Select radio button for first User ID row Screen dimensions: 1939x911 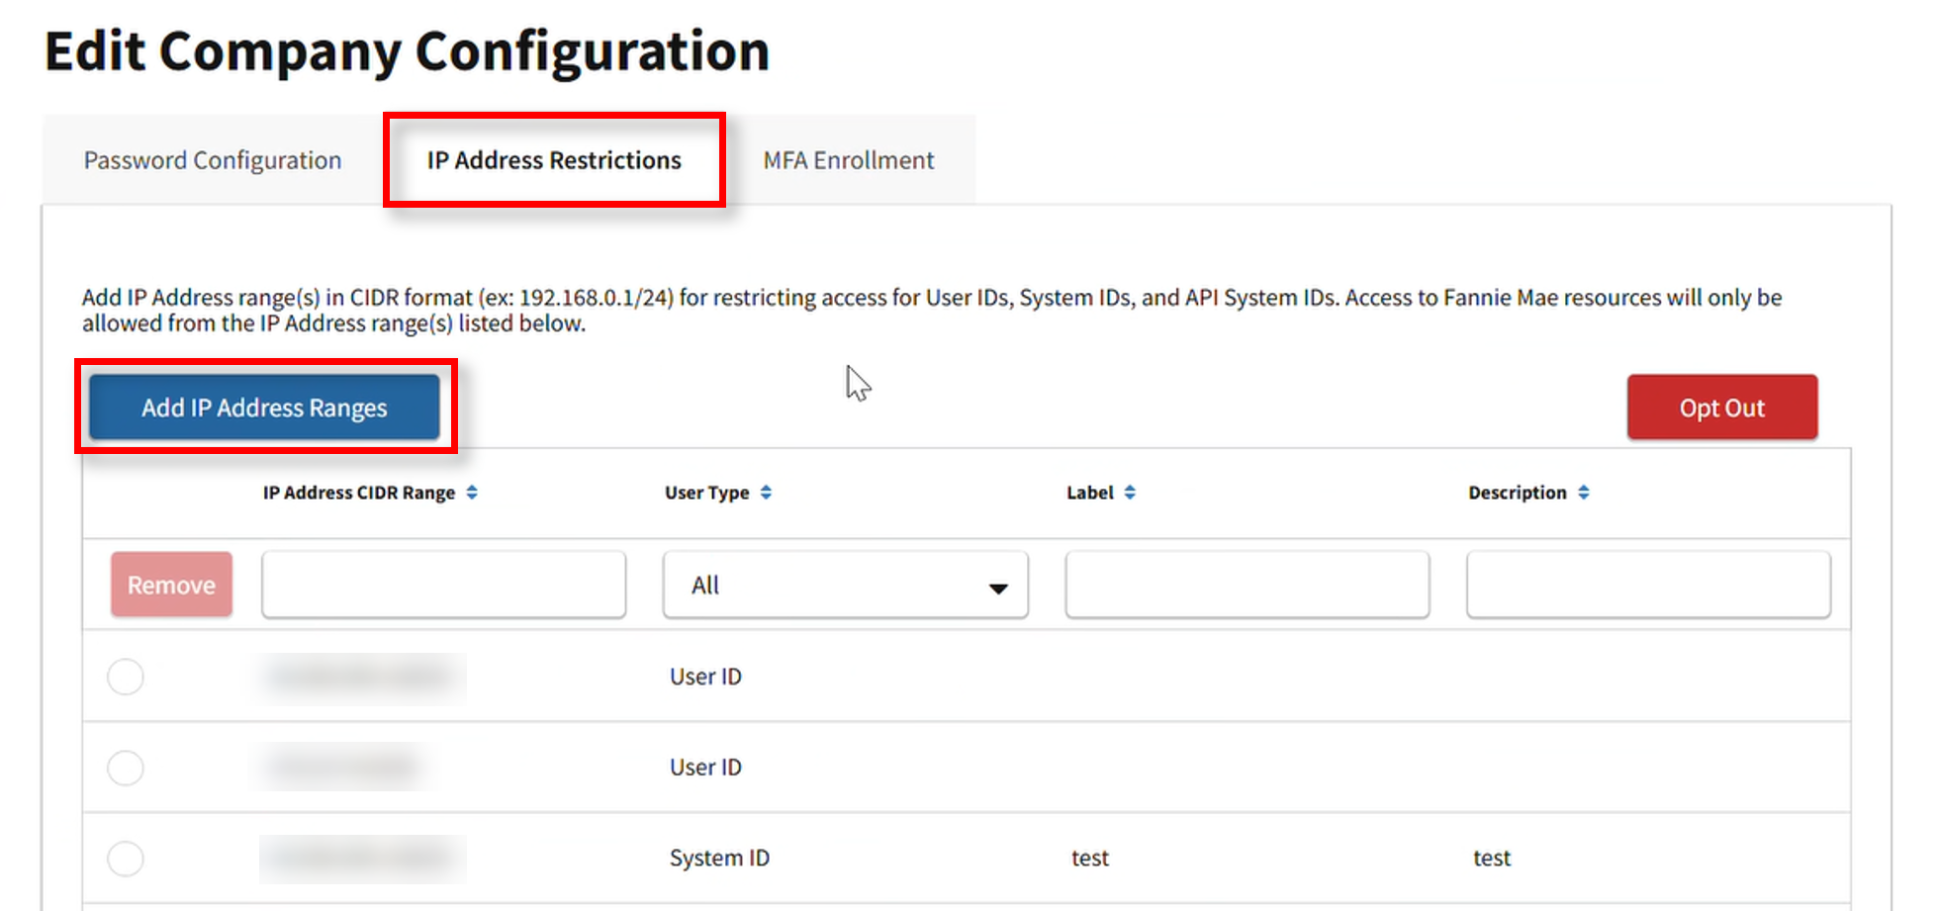[x=126, y=677]
